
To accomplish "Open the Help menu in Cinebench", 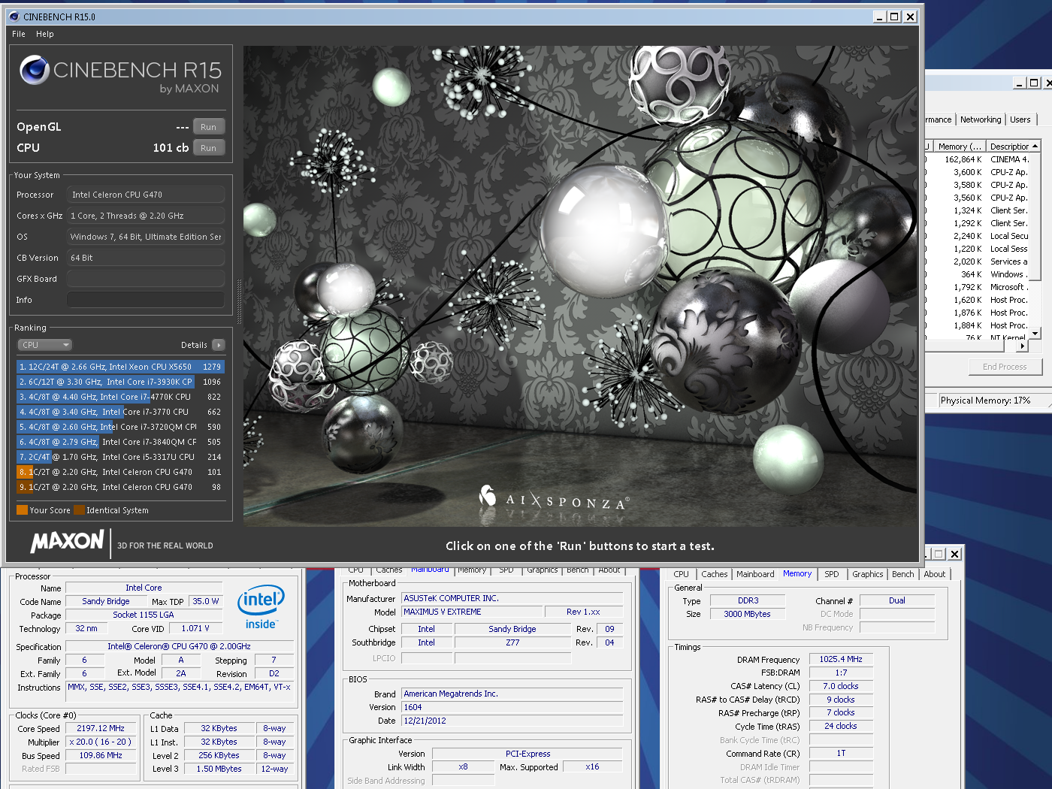I will pos(45,34).
